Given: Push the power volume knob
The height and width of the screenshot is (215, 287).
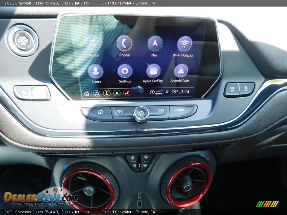Looking at the screenshot, I should pyautogui.click(x=141, y=114).
